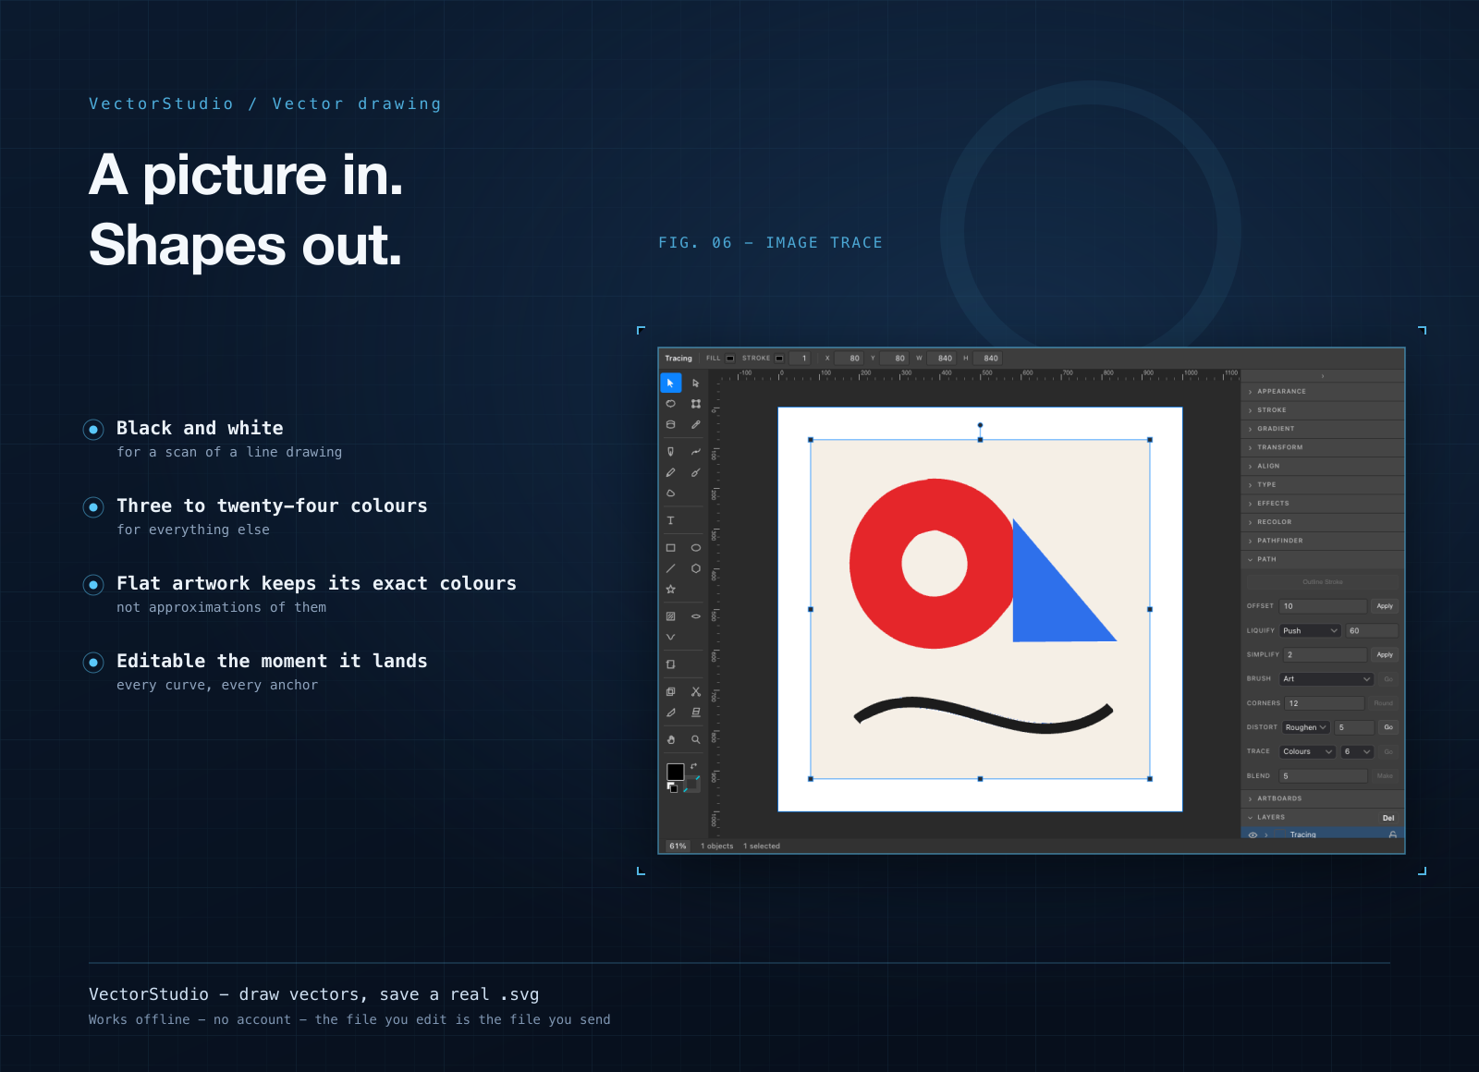Select the Direct Selection tool
Viewport: 1479px width, 1072px height.
(696, 383)
